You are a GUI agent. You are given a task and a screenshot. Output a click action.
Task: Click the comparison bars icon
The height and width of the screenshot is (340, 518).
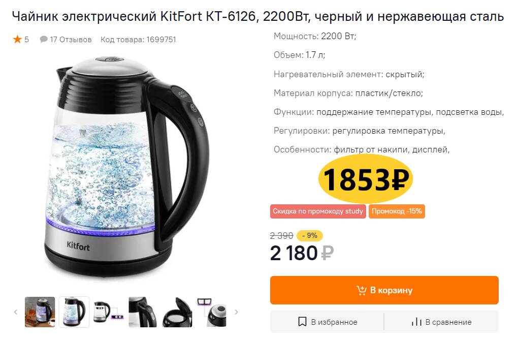(416, 322)
